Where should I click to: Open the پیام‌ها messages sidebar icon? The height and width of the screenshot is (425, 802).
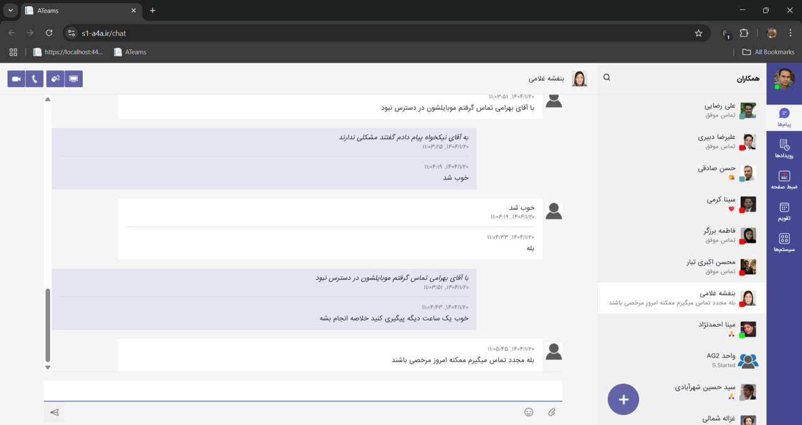pyautogui.click(x=784, y=117)
